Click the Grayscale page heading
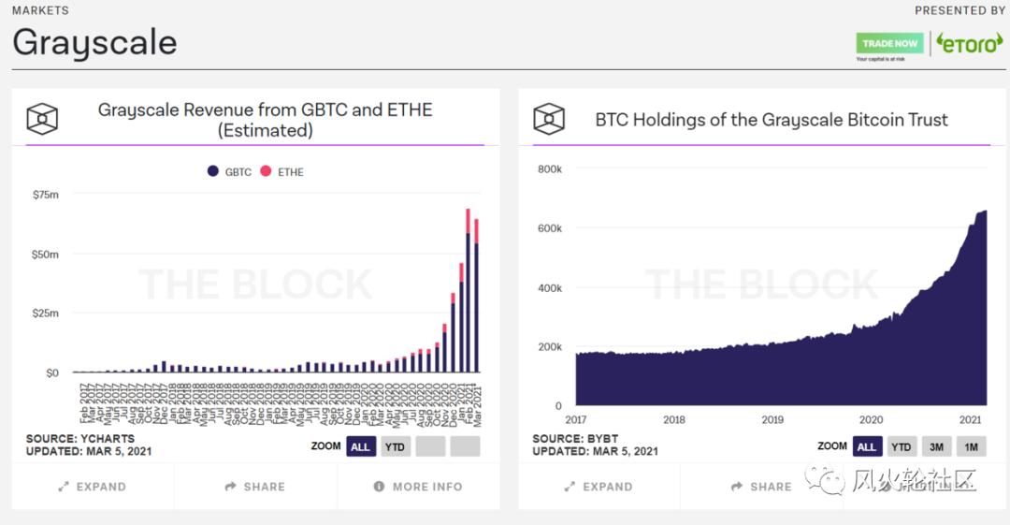 [x=94, y=42]
